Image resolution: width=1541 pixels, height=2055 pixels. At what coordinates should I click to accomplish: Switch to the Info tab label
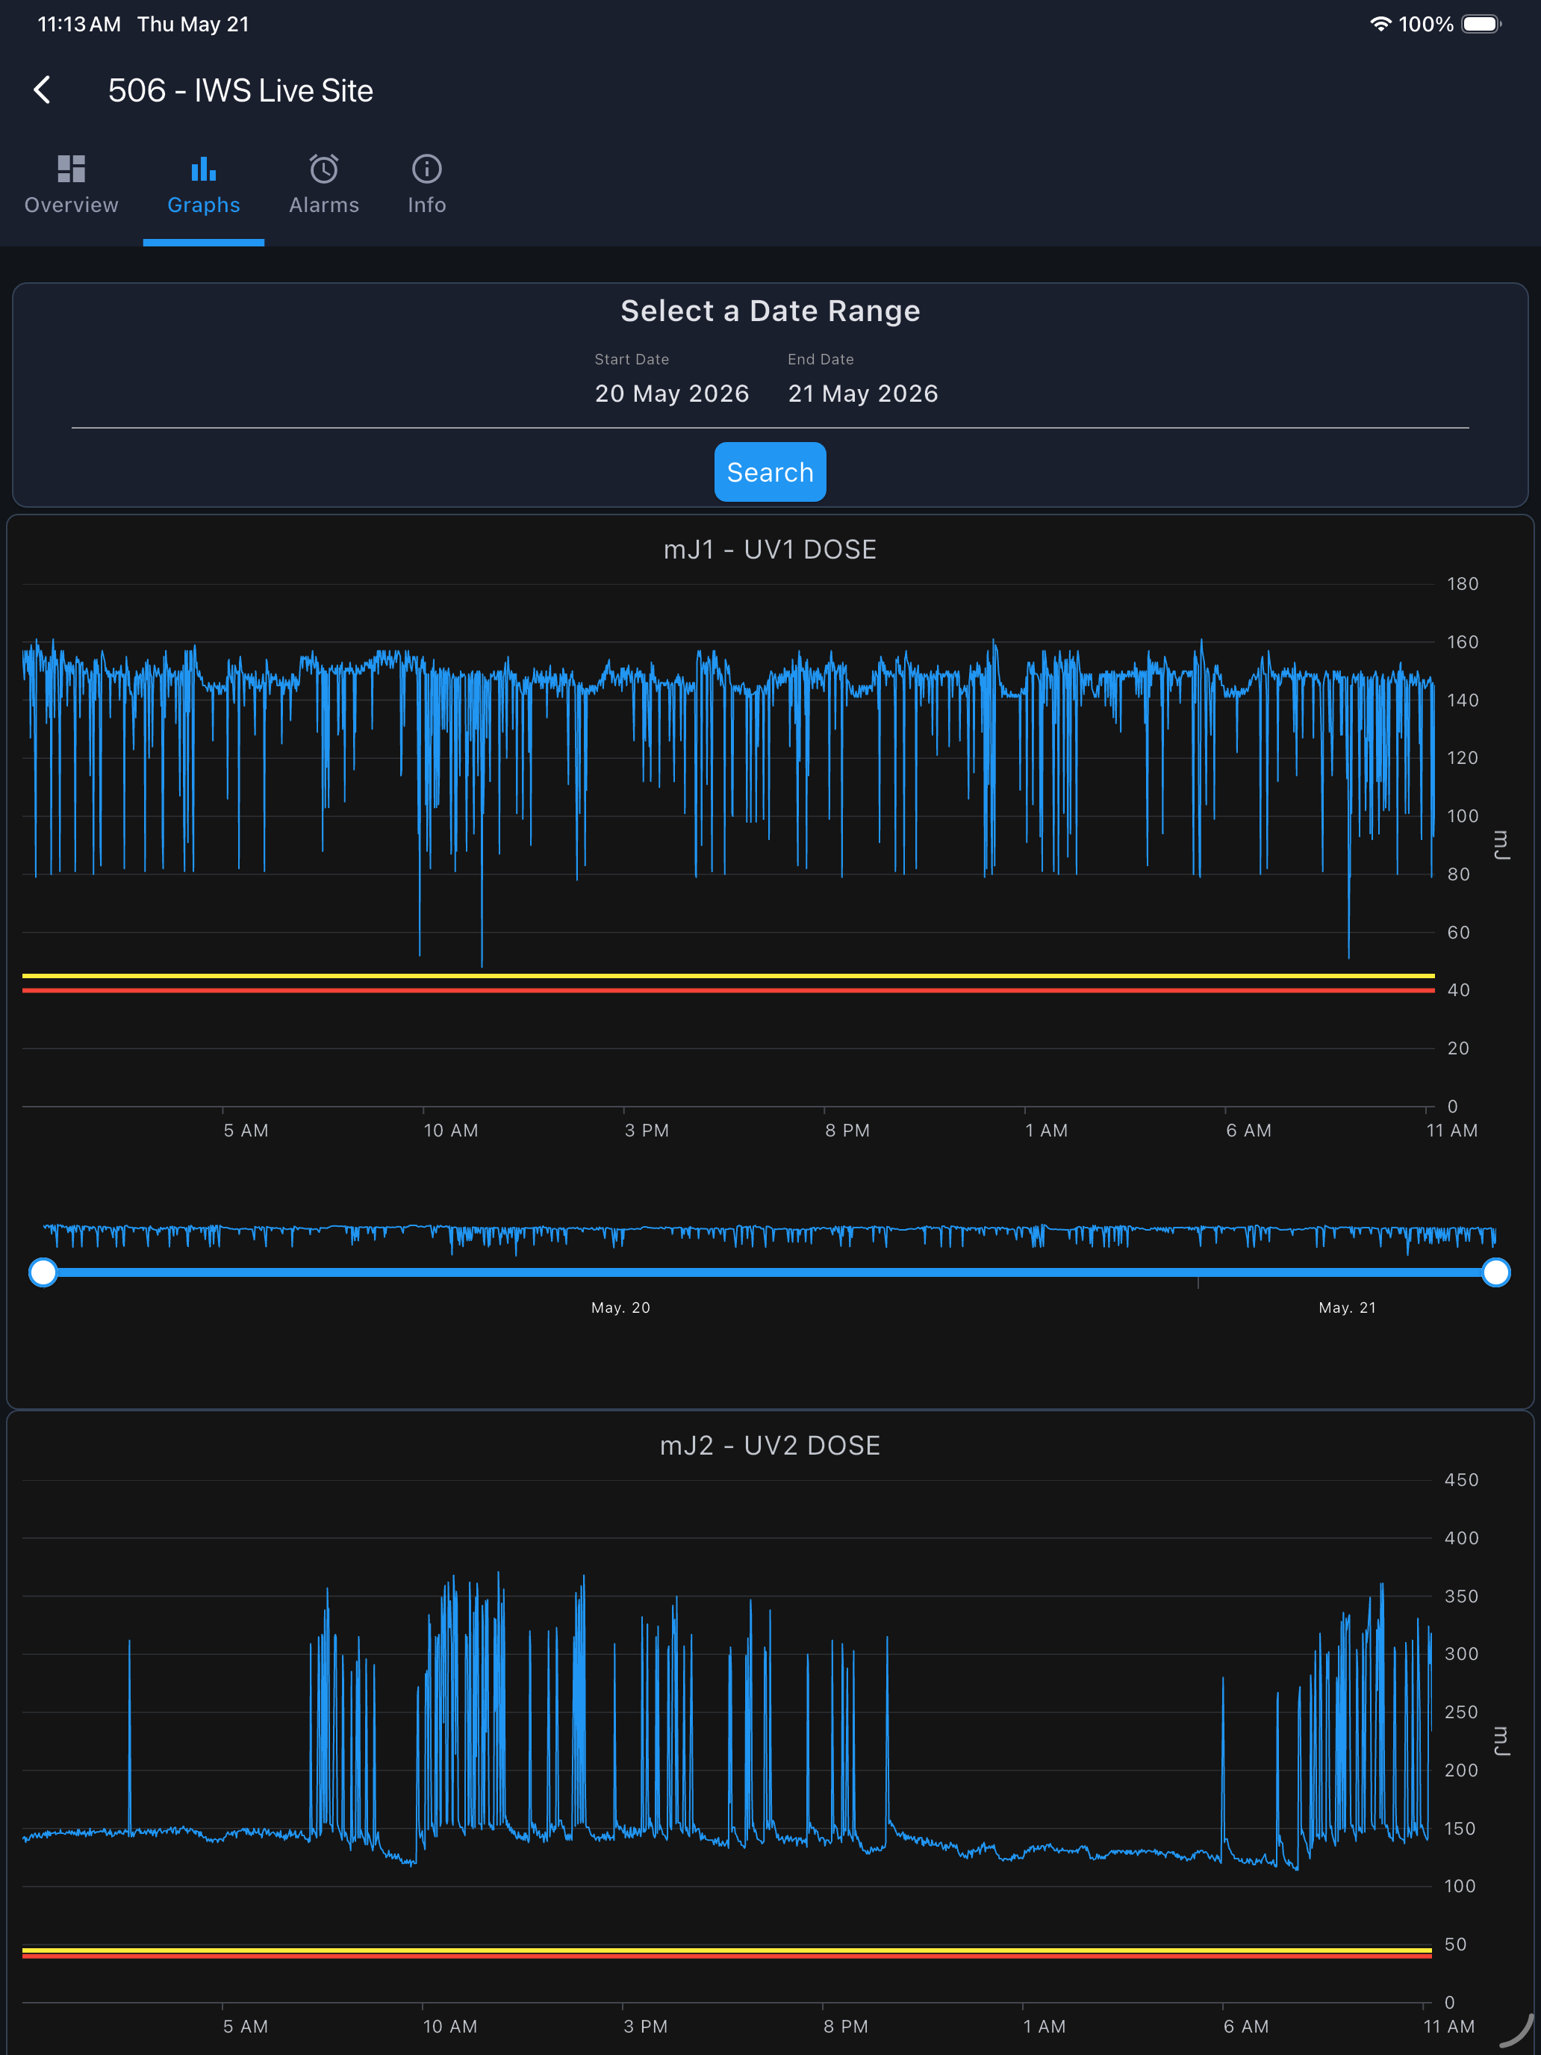[x=426, y=205]
